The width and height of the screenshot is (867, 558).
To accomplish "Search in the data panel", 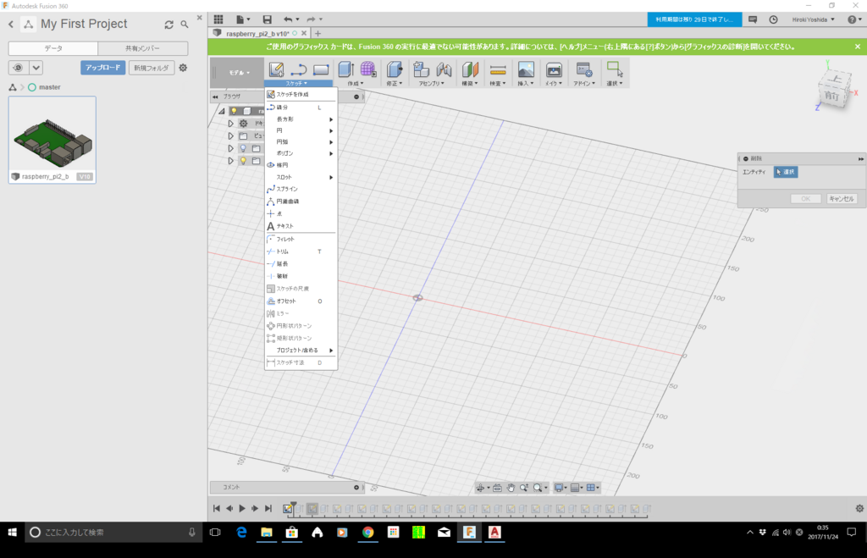I will point(185,25).
